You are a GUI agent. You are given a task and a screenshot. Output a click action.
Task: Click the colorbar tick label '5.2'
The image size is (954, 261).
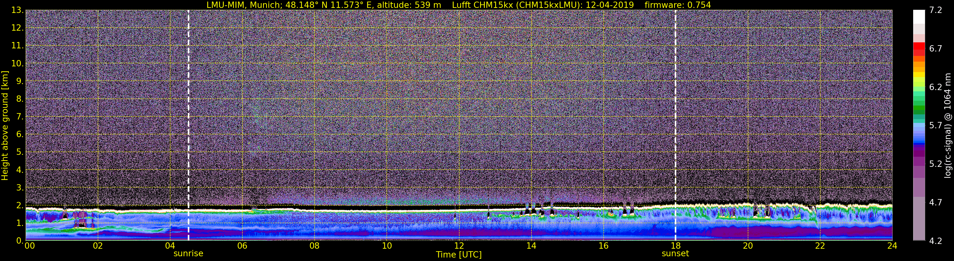coord(936,164)
